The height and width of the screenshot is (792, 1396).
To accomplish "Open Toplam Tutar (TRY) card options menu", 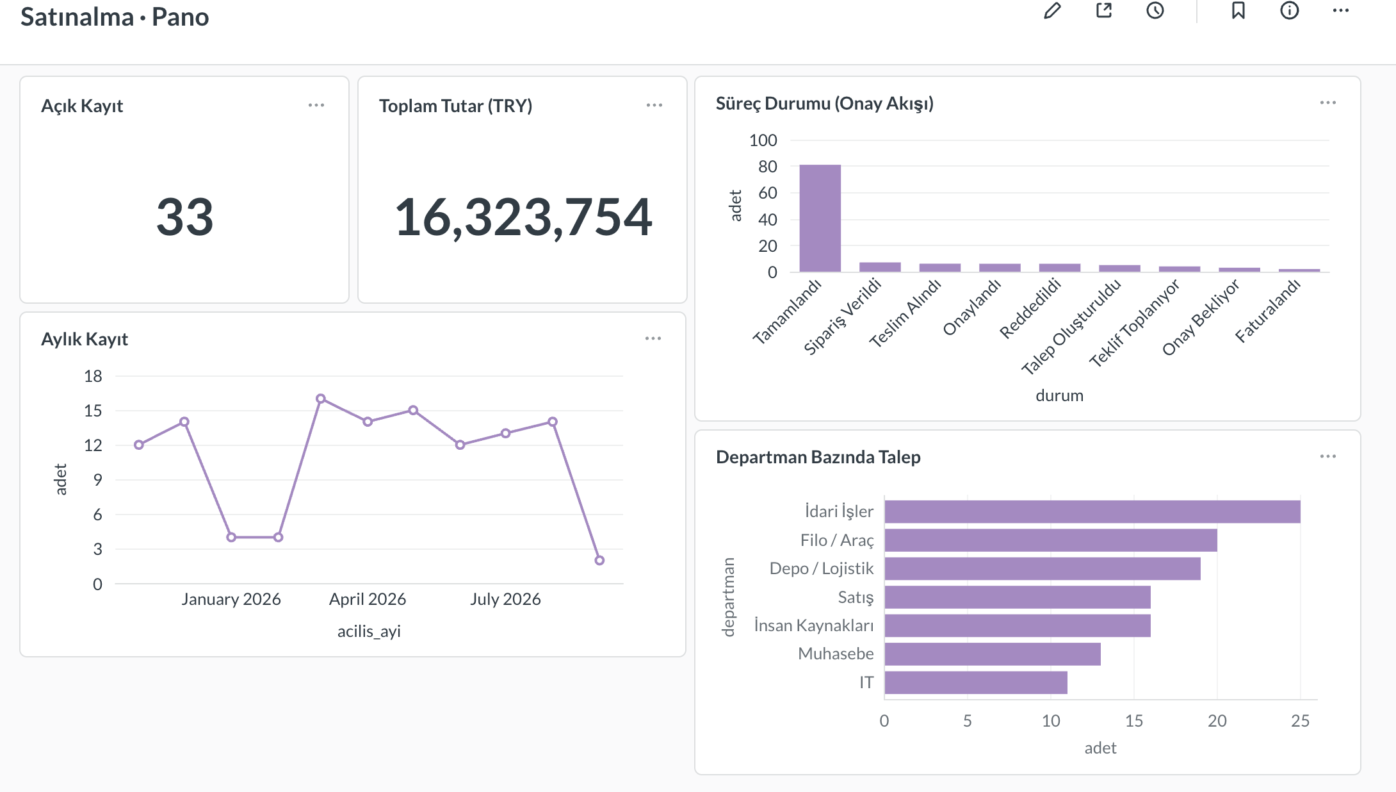I will click(x=654, y=105).
